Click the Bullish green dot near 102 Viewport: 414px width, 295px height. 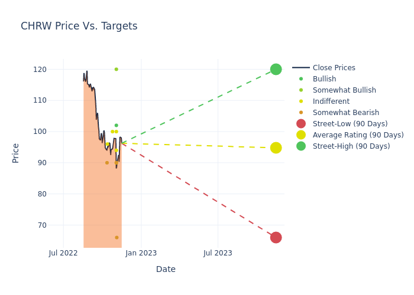(116, 125)
